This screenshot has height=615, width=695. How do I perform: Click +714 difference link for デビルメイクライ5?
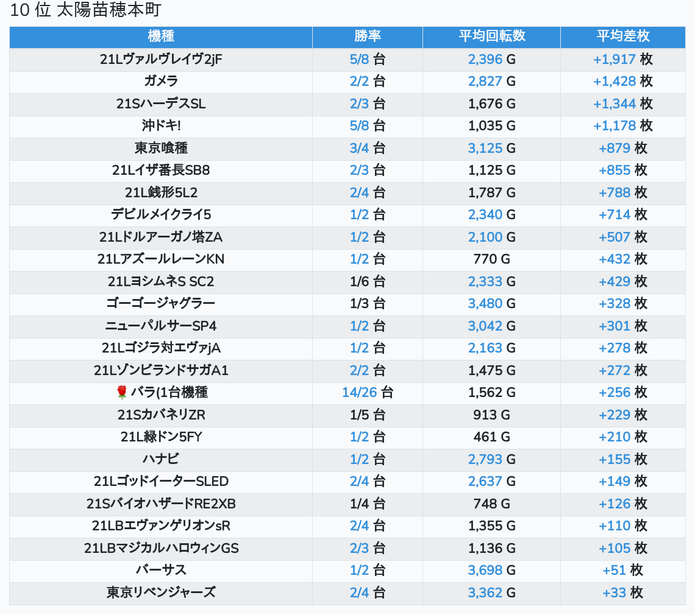coord(615,215)
